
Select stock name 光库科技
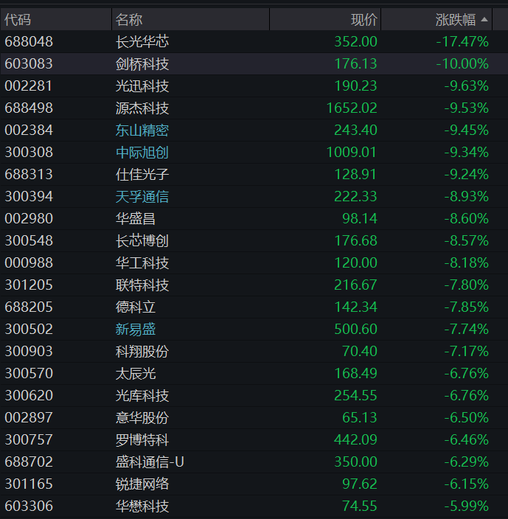click(142, 396)
